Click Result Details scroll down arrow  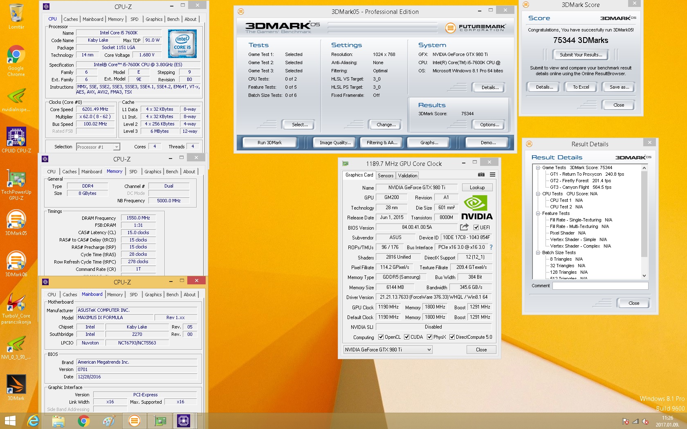click(x=644, y=276)
